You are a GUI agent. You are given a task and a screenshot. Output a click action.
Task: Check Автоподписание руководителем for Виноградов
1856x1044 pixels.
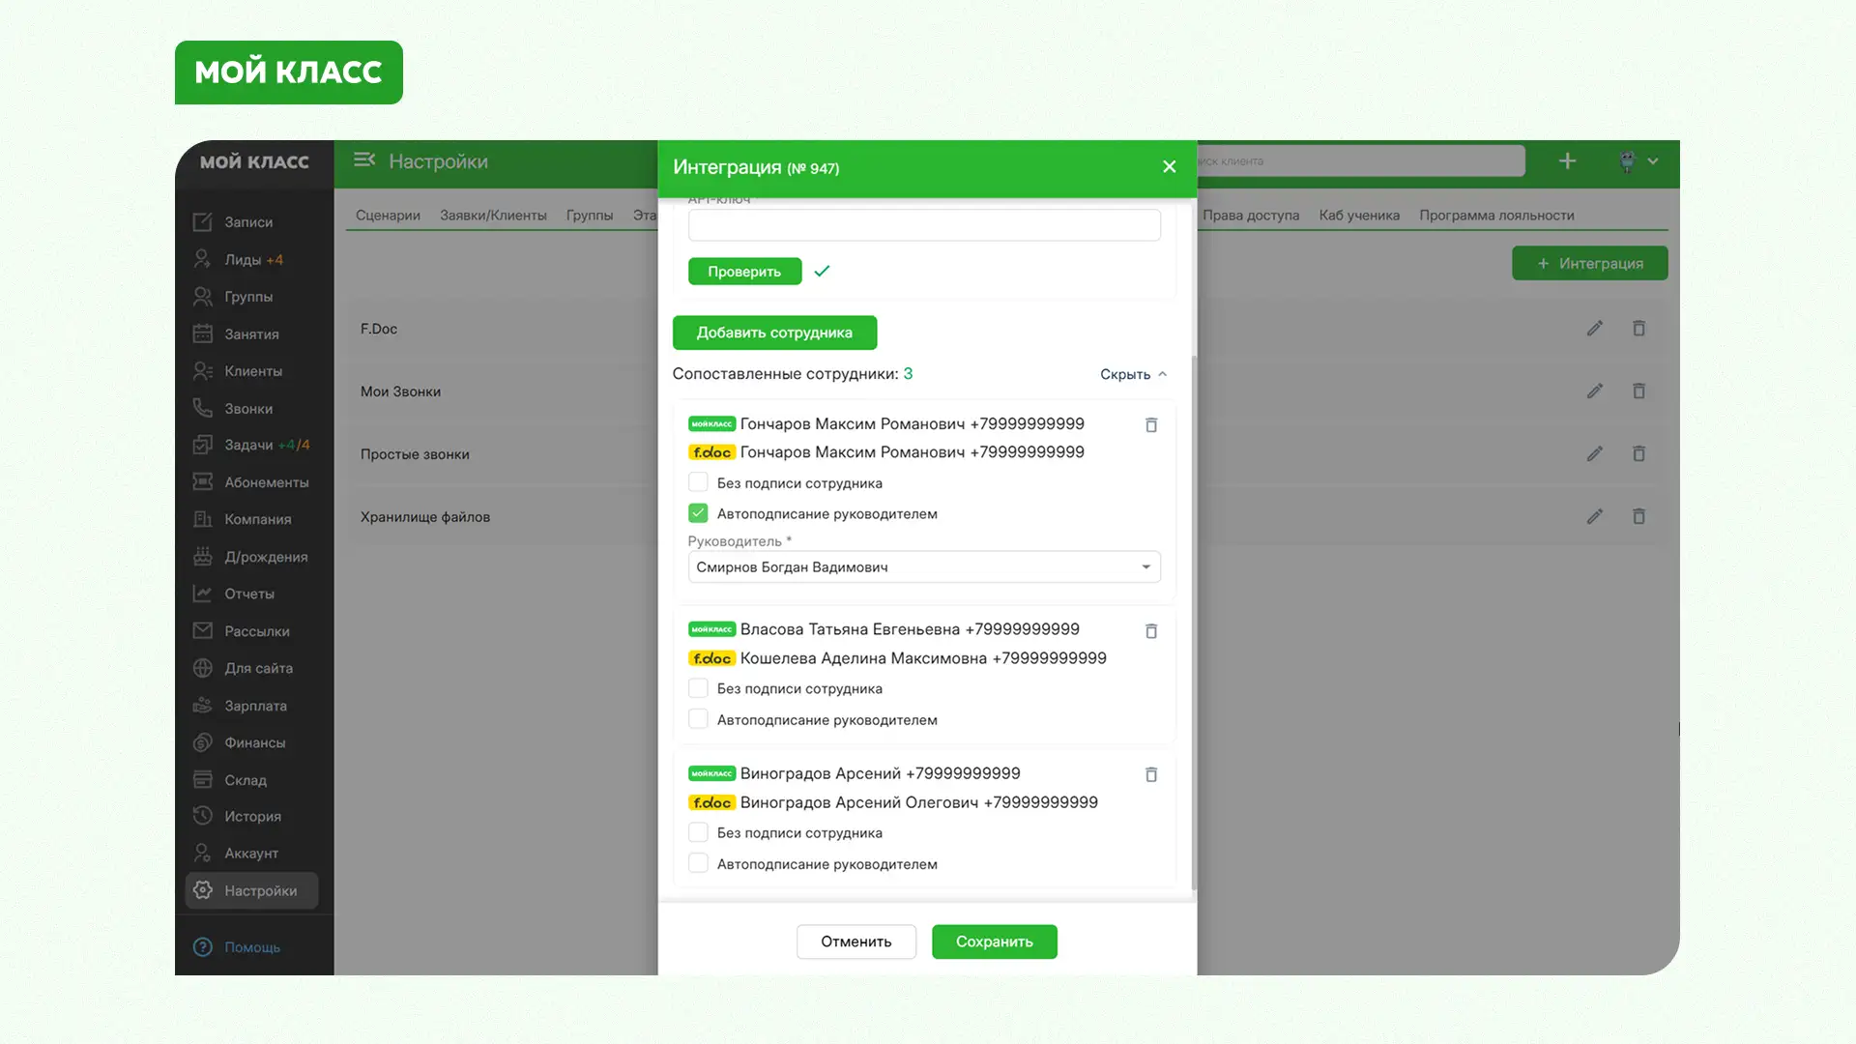(x=697, y=862)
